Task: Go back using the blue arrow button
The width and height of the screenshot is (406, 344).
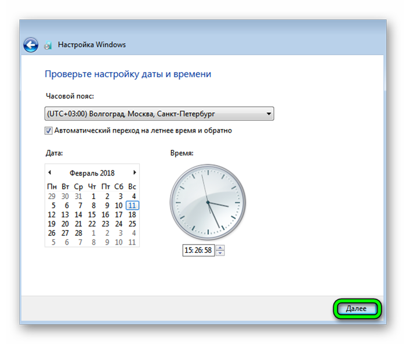Action: coord(31,45)
